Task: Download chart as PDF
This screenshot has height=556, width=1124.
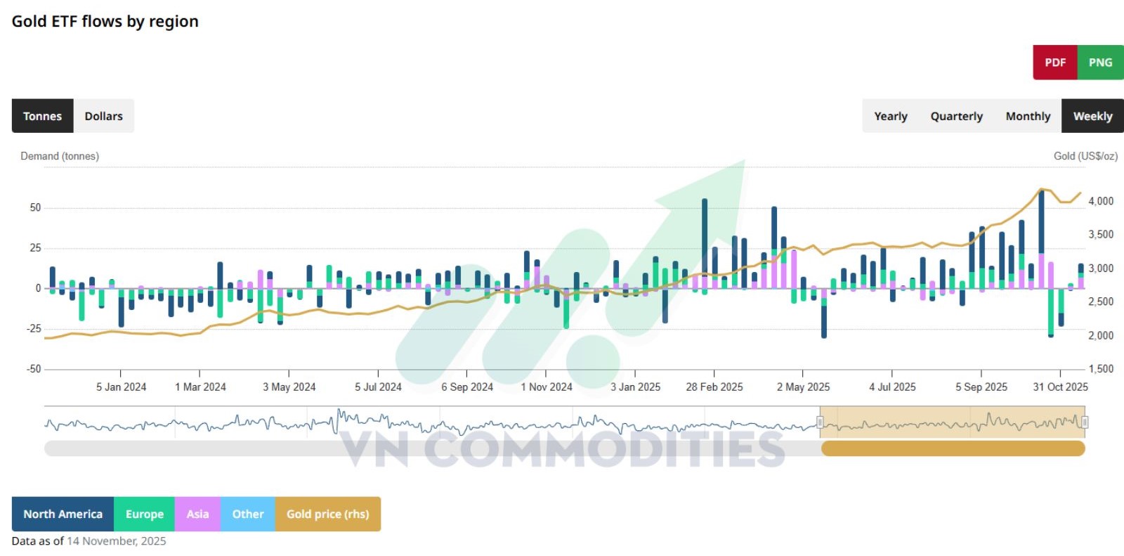Action: click(1054, 62)
